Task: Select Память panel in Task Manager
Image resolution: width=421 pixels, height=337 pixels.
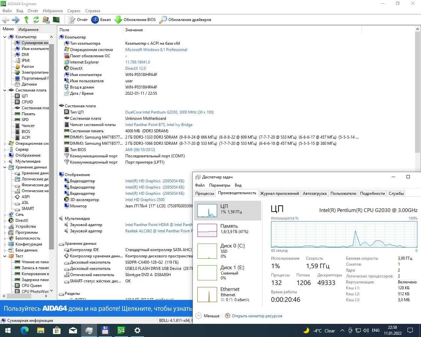Action: click(228, 230)
